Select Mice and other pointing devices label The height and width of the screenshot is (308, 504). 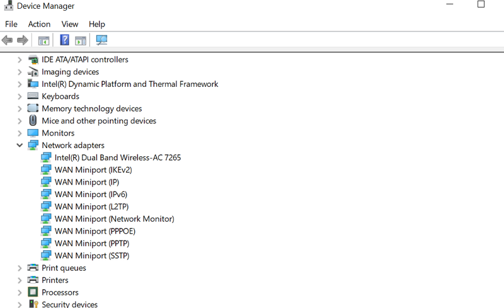tap(99, 121)
